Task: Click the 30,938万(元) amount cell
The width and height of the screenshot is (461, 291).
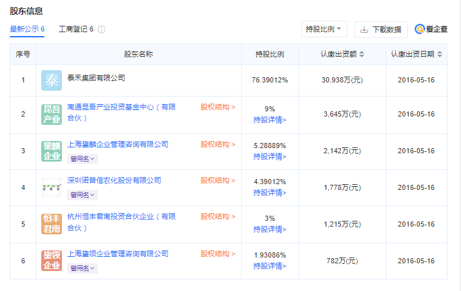Action: click(342, 80)
